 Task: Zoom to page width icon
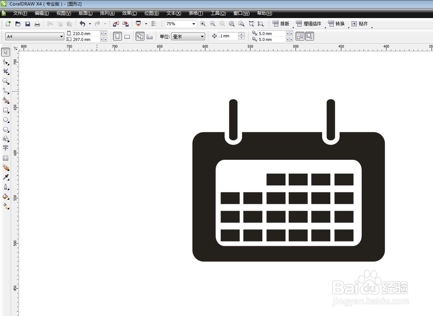click(251, 24)
